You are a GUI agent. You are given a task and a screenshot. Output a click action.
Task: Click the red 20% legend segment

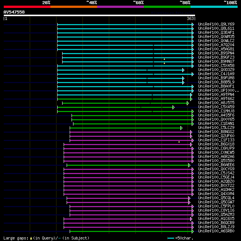(27, 7)
